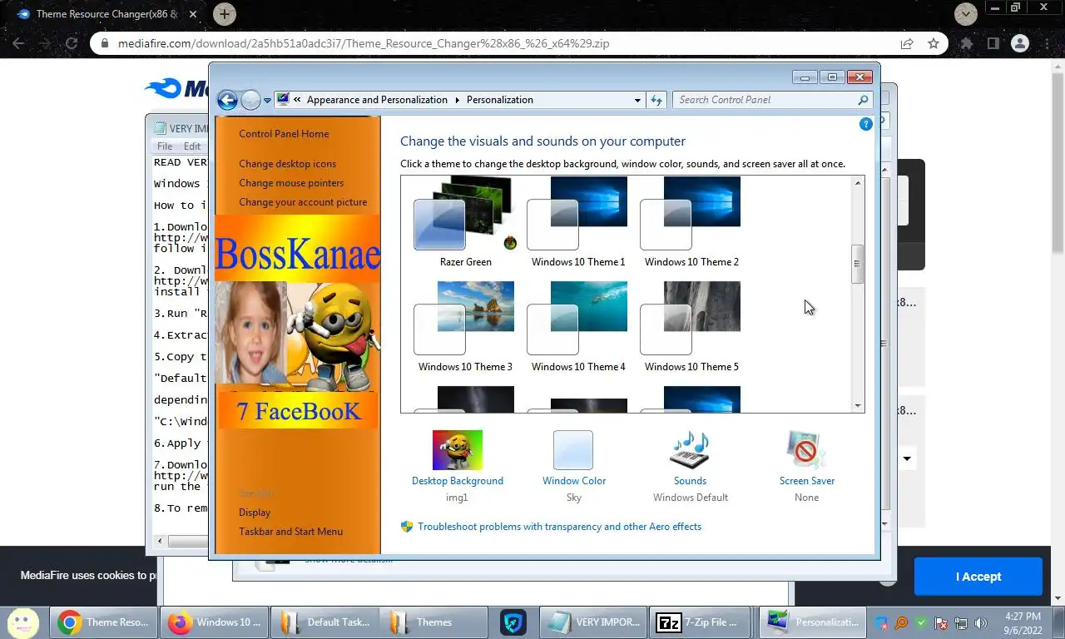Select the Razer Green theme

point(466,221)
